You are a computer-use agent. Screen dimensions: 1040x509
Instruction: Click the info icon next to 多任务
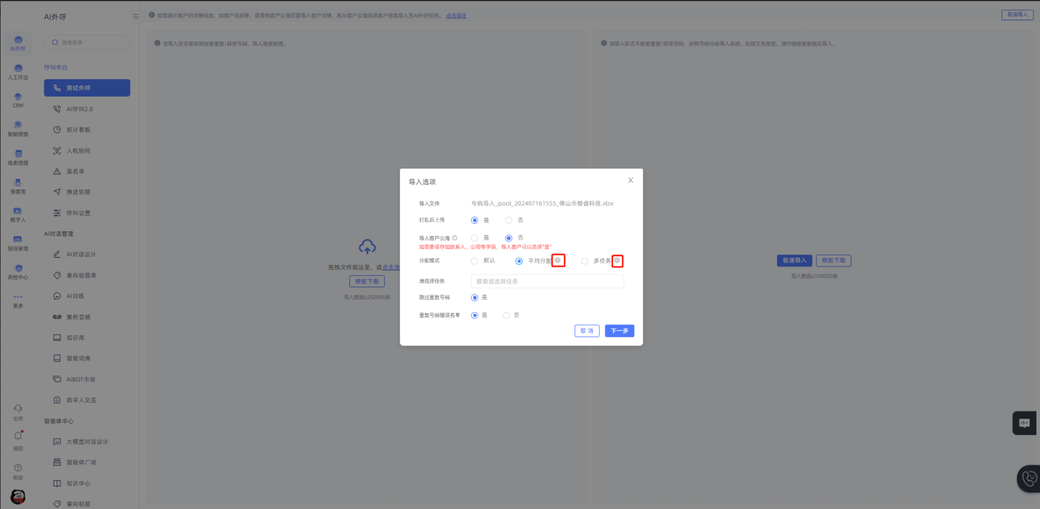(617, 260)
